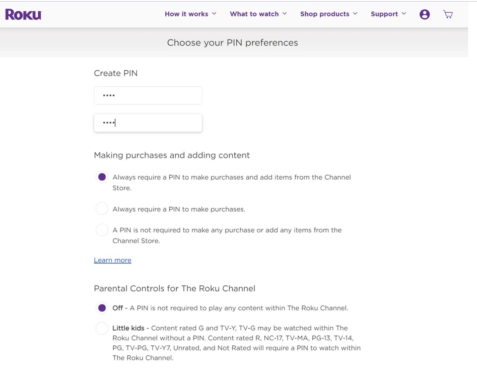
Task: Click the How it works menu item
Action: point(186,14)
